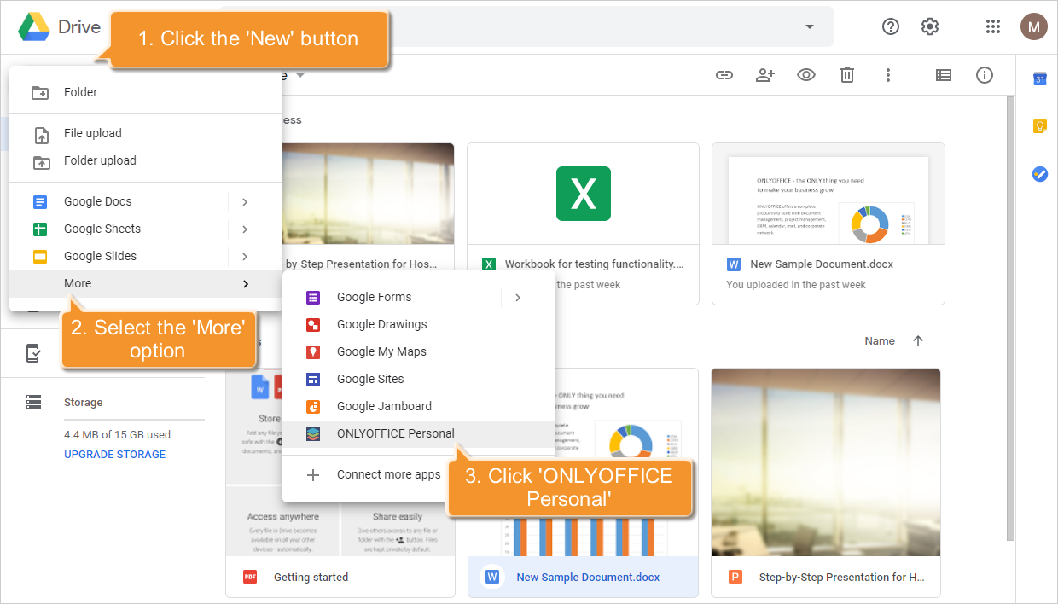Click the account avatar M
Viewport: 1058px width, 604px height.
point(1034,26)
